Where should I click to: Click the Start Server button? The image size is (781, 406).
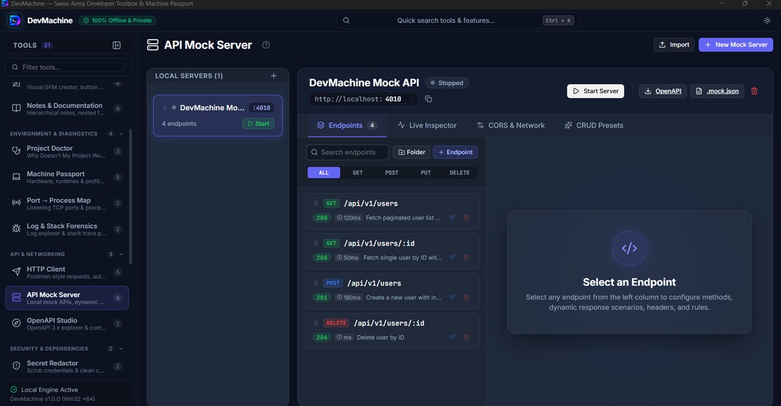point(596,91)
